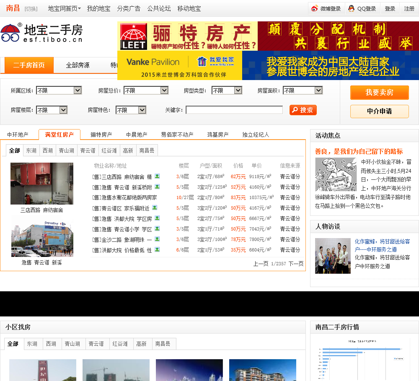The image size is (419, 381).
Task: Select the 二手房首页 nav tab
Action: (29, 65)
